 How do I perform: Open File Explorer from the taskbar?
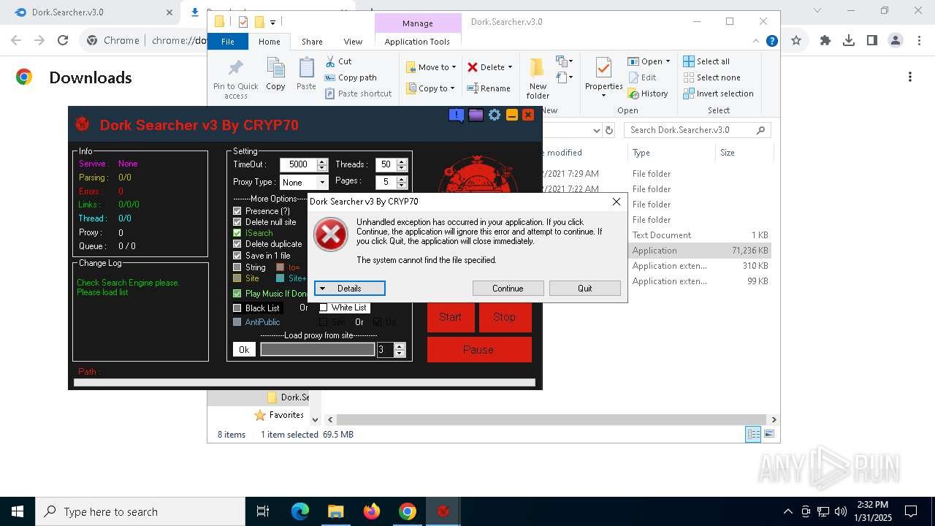tap(336, 511)
